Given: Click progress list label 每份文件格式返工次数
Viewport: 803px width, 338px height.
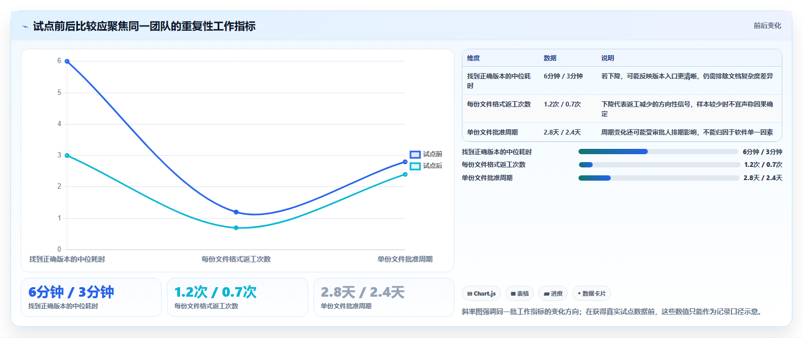Looking at the screenshot, I should click(494, 165).
